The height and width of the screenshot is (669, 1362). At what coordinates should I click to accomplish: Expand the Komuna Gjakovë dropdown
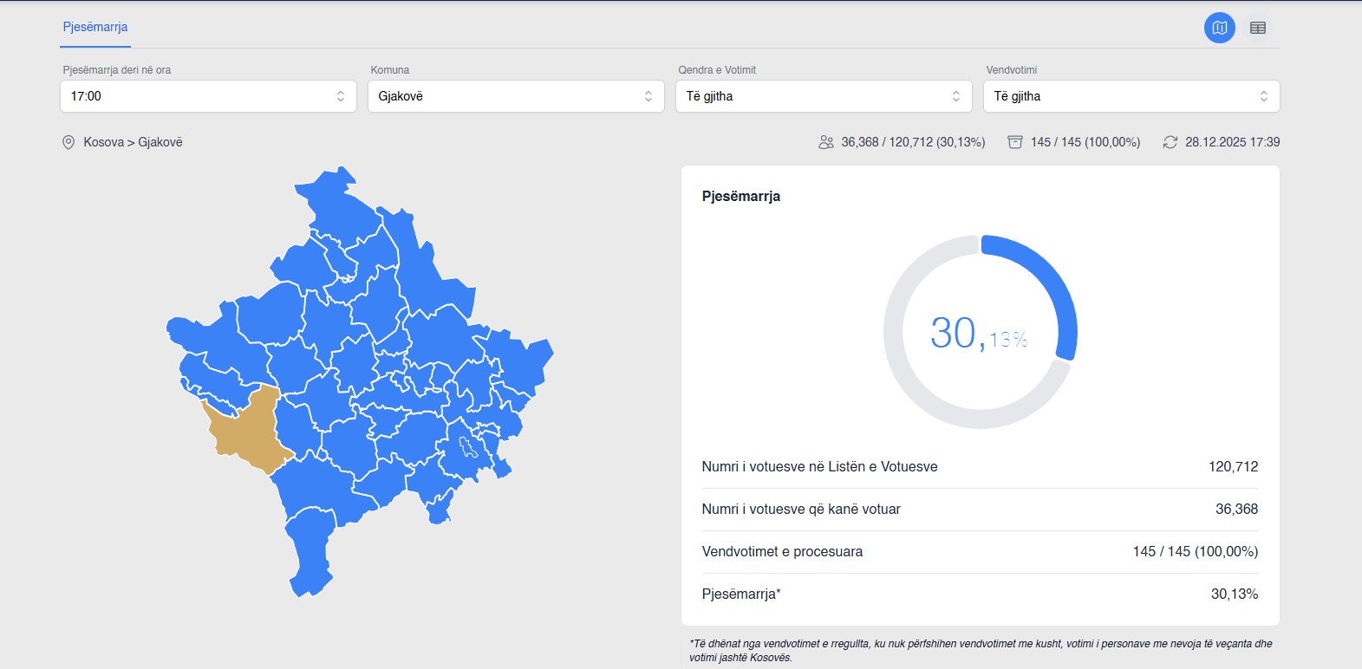pyautogui.click(x=516, y=96)
